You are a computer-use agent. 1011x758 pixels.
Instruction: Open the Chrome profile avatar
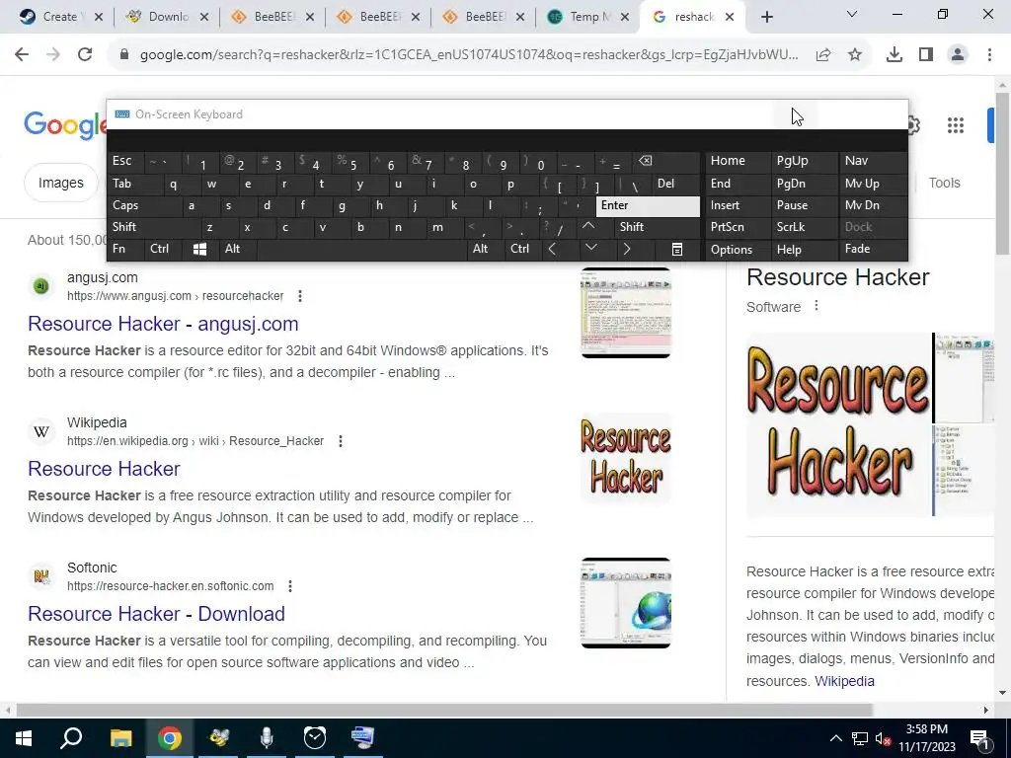tap(958, 55)
